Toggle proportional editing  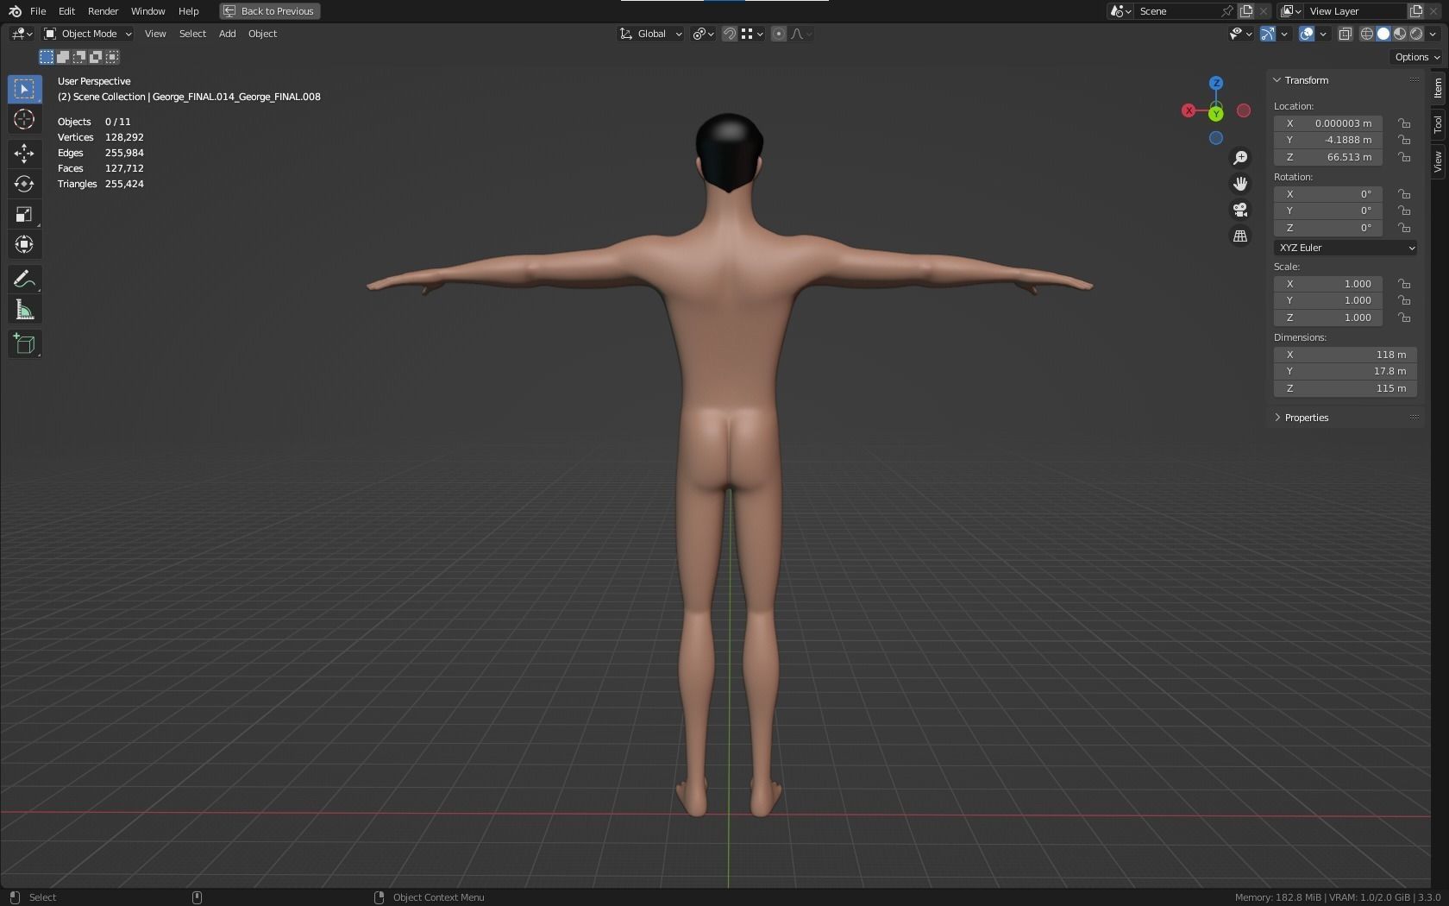779,34
